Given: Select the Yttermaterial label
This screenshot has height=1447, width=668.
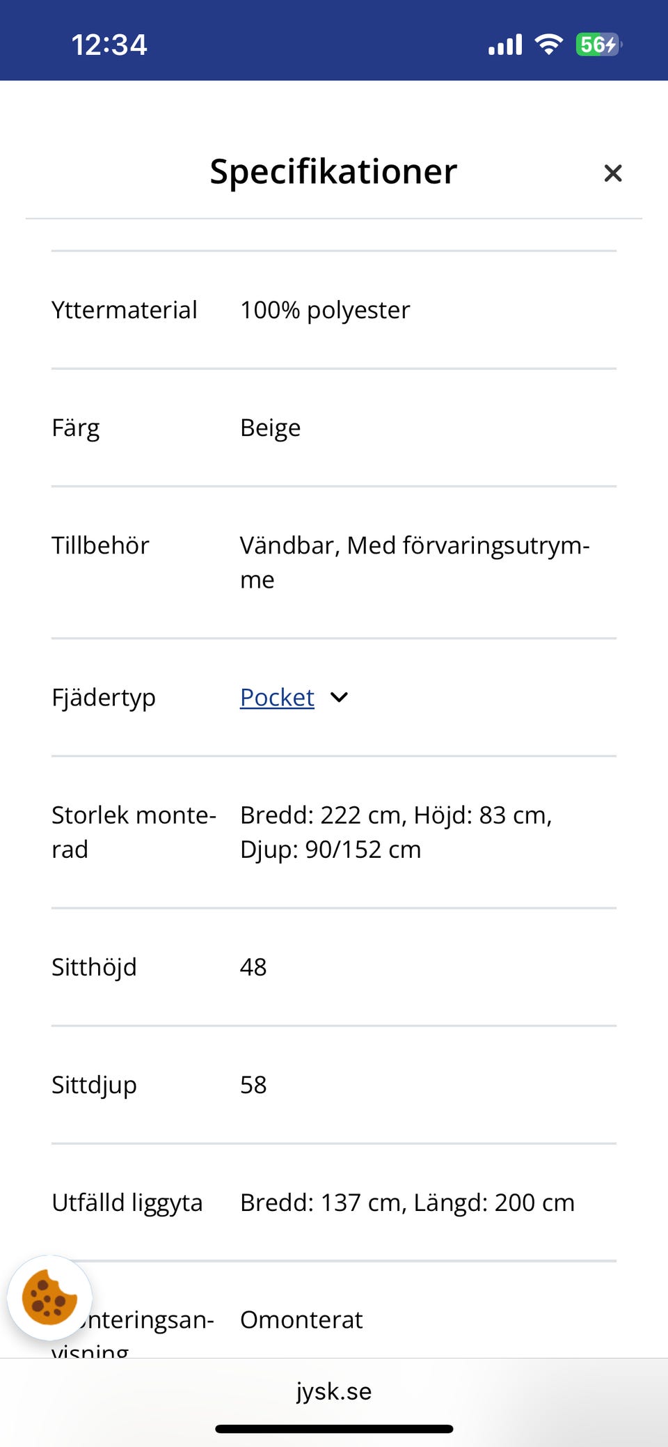Looking at the screenshot, I should pyautogui.click(x=125, y=310).
